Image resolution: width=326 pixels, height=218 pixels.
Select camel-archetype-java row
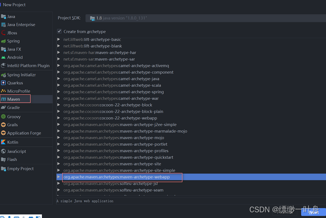191,79
